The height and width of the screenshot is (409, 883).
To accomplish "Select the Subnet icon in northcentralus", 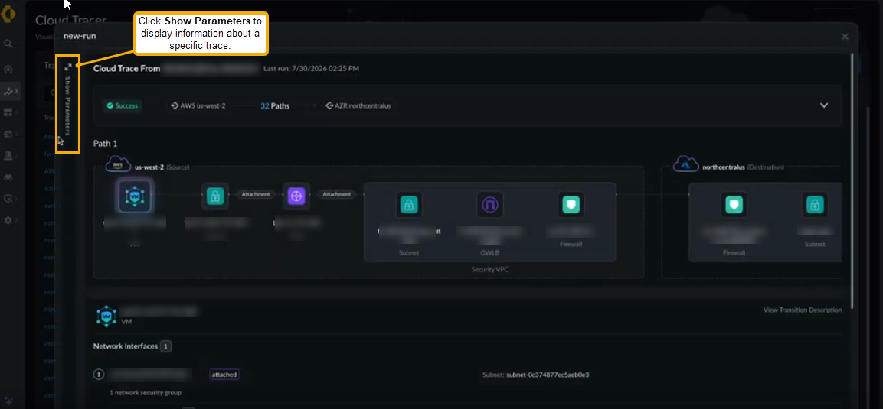I will (x=814, y=205).
